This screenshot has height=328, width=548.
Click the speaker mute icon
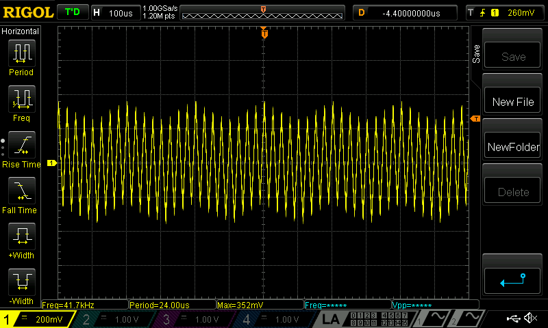pos(530,318)
